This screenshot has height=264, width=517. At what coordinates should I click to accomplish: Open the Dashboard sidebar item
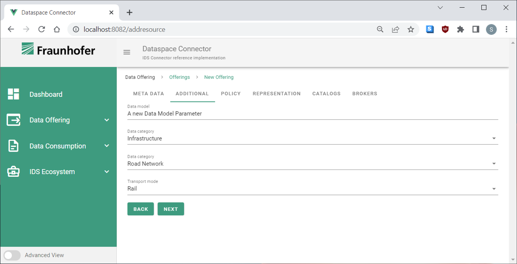pos(58,94)
